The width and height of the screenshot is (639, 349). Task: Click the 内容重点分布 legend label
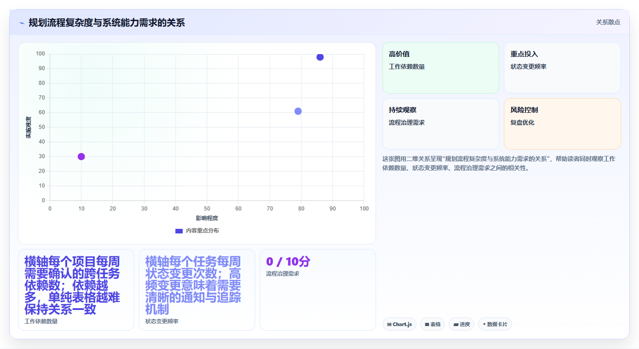coord(202,231)
